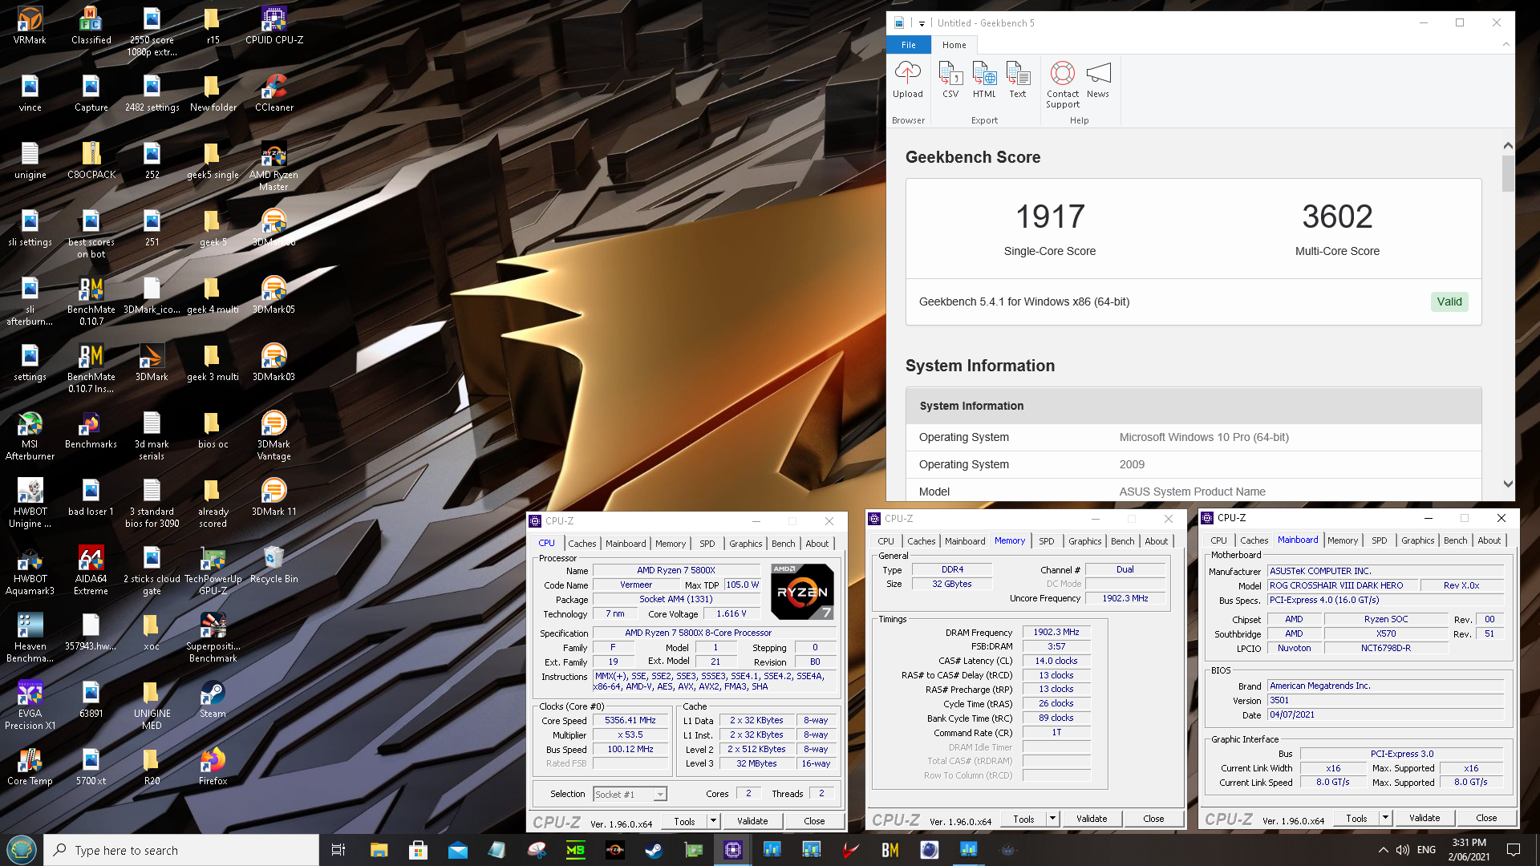Click the Upload icon in Geekbench ribbon
The height and width of the screenshot is (866, 1540).
click(x=908, y=80)
